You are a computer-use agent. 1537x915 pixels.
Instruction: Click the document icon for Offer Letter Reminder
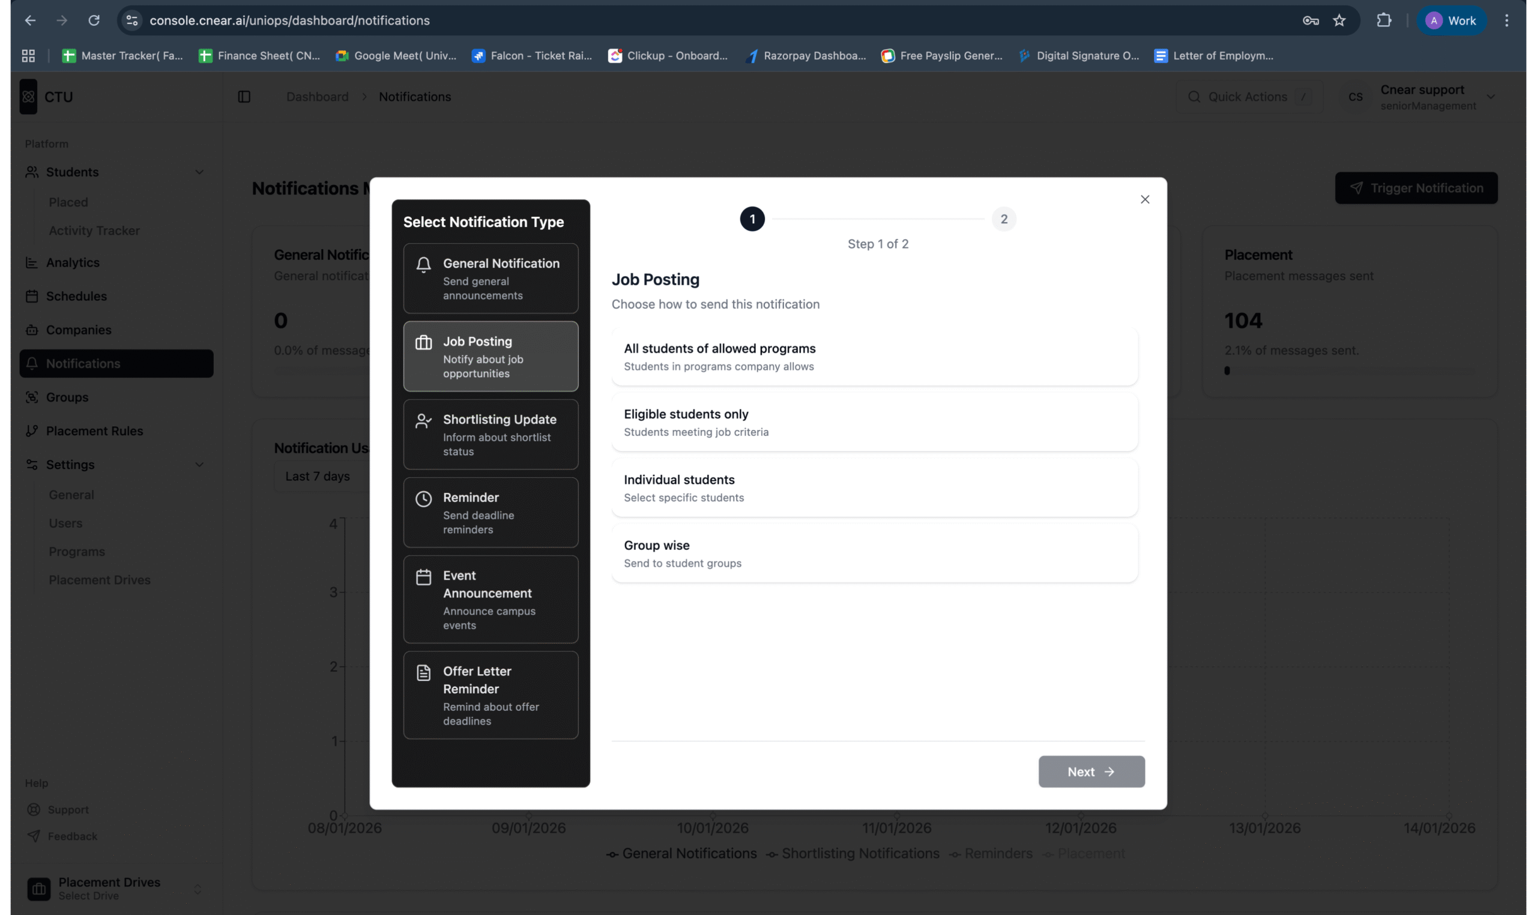click(423, 672)
